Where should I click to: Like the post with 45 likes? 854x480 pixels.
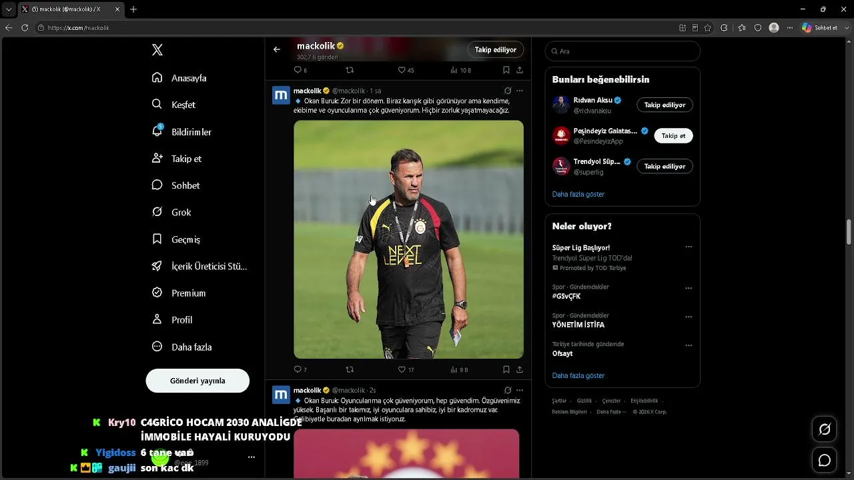click(406, 70)
